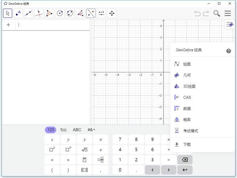Image resolution: width=237 pixels, height=178 pixels.
Task: Select the Move graphics view tool
Action: click(112, 13)
